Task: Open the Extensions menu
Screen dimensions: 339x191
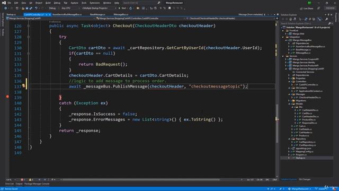Action: point(95,3)
